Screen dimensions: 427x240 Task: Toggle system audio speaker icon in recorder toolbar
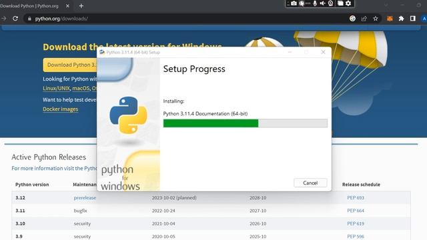(x=322, y=3)
